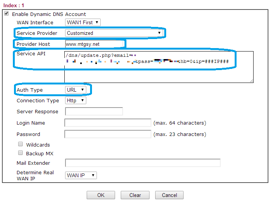Click the OK button
The image size is (271, 203).
[x=101, y=195]
